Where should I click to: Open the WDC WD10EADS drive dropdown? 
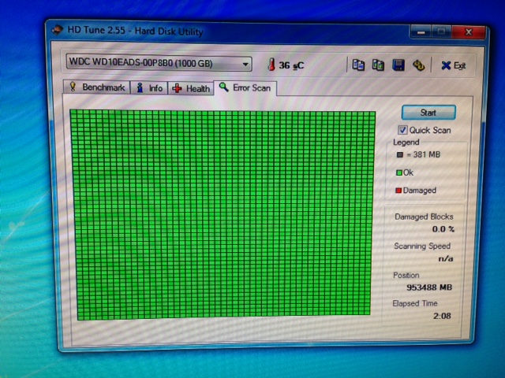tap(159, 63)
